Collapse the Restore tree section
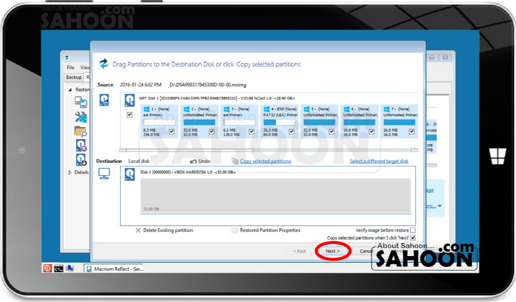Screen dimensions: 516x302 70,90
